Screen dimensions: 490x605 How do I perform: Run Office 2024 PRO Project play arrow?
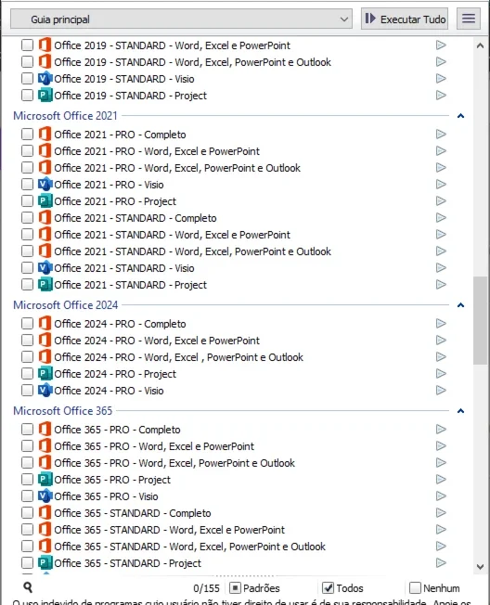(441, 374)
